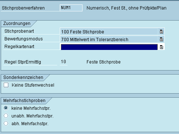179x134 pixels.
Task: Click the Regelkartenart label
Action: tap(19, 47)
